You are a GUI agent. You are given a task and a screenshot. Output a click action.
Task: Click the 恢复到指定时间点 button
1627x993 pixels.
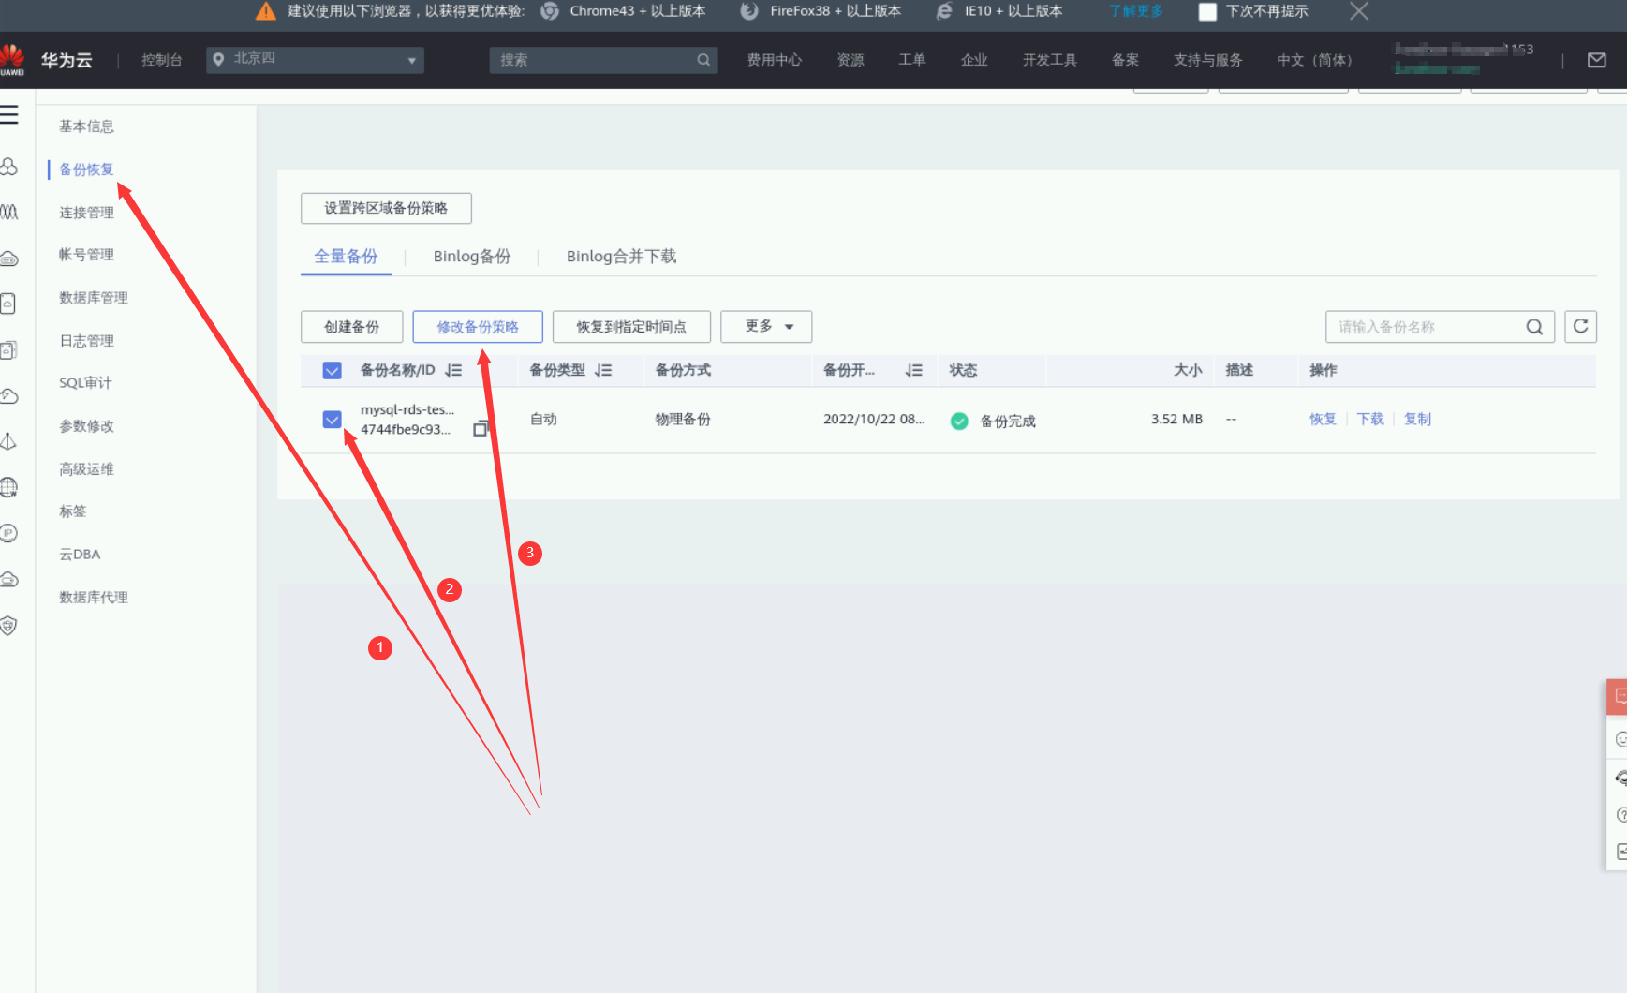pos(631,326)
